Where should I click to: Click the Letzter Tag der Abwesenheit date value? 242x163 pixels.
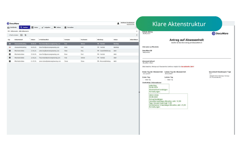pyautogui.click(x=169, y=74)
